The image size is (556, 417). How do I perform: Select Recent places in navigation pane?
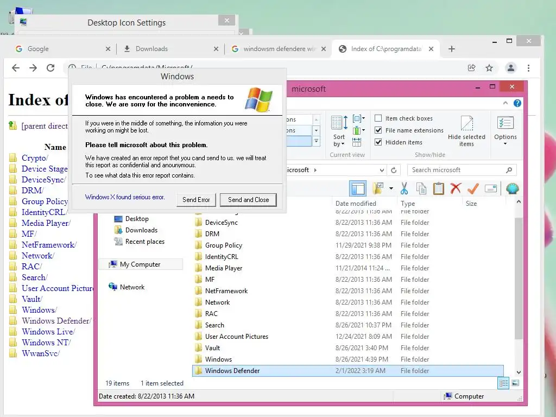click(144, 242)
